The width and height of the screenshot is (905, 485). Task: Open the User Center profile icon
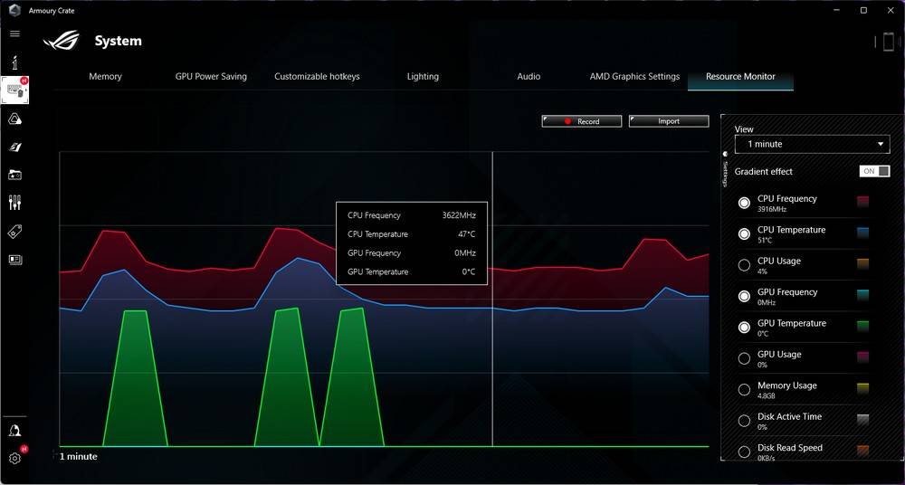click(15, 431)
